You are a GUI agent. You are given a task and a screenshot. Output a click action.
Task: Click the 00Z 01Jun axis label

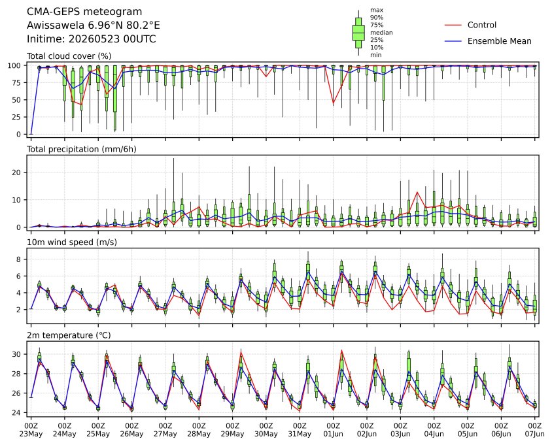(333, 430)
